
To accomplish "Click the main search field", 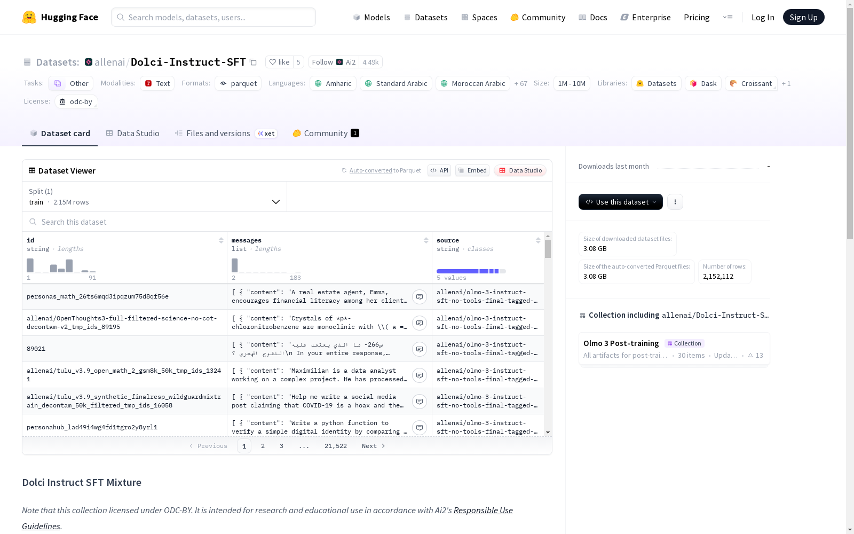I will coord(213,17).
